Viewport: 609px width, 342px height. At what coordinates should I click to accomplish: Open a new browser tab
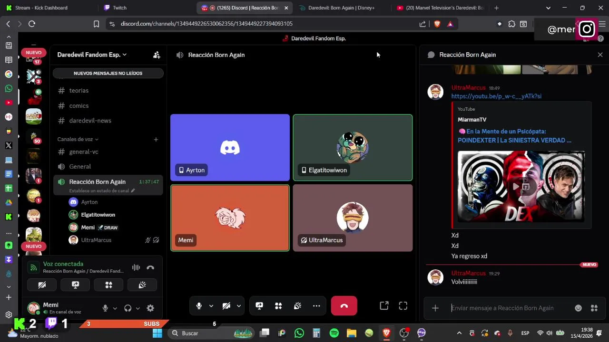pyautogui.click(x=496, y=8)
